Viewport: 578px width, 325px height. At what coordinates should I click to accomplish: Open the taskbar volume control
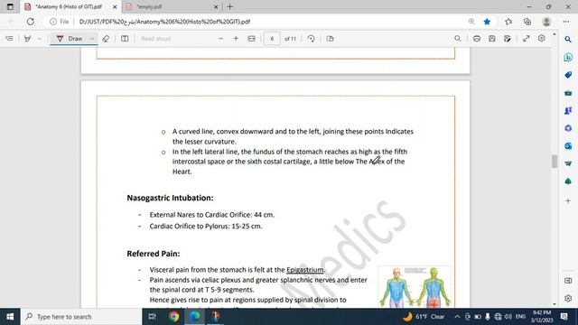(x=508, y=317)
